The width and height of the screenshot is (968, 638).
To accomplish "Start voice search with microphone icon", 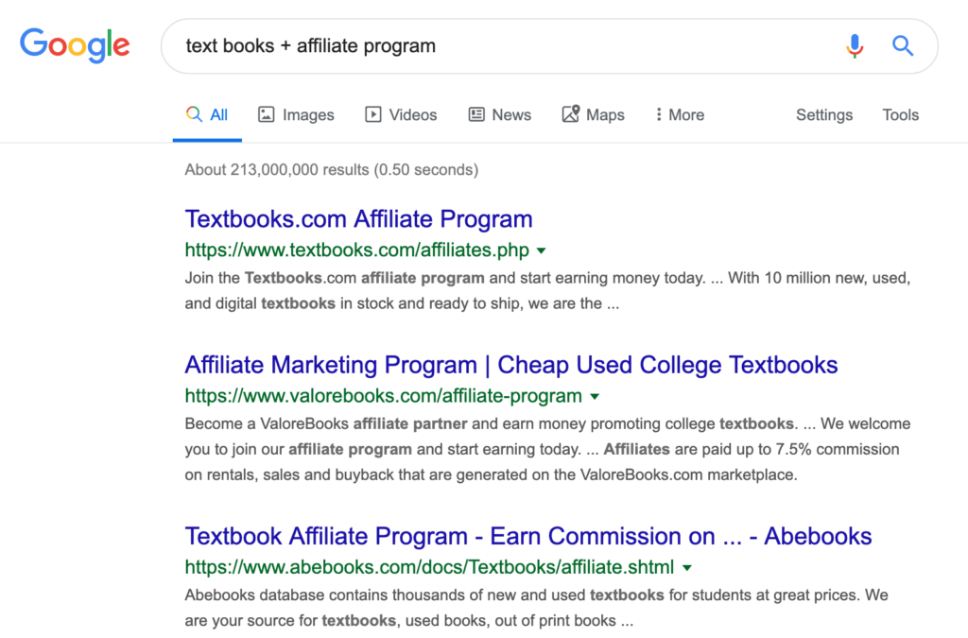I will click(855, 45).
